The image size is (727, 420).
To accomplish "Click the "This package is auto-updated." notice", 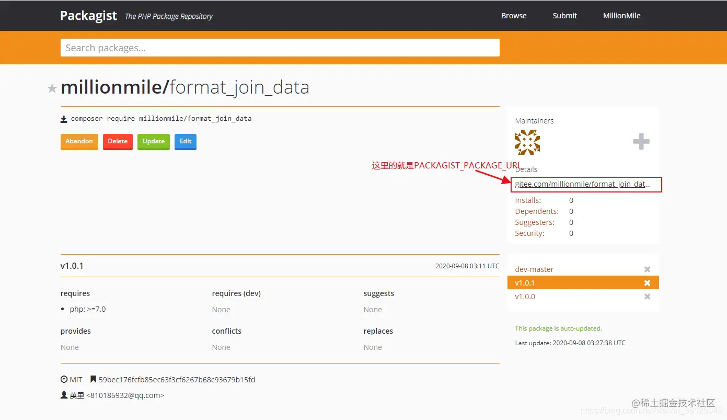I will [558, 328].
